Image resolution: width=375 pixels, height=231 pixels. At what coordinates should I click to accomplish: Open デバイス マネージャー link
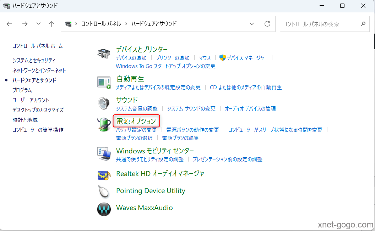tap(247, 58)
